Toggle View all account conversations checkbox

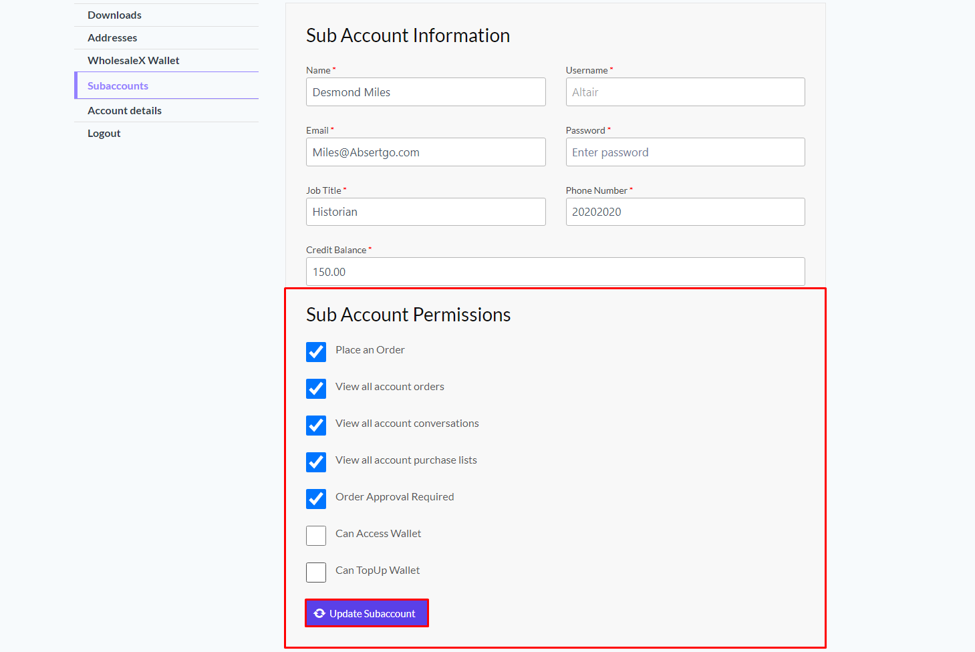click(x=316, y=426)
